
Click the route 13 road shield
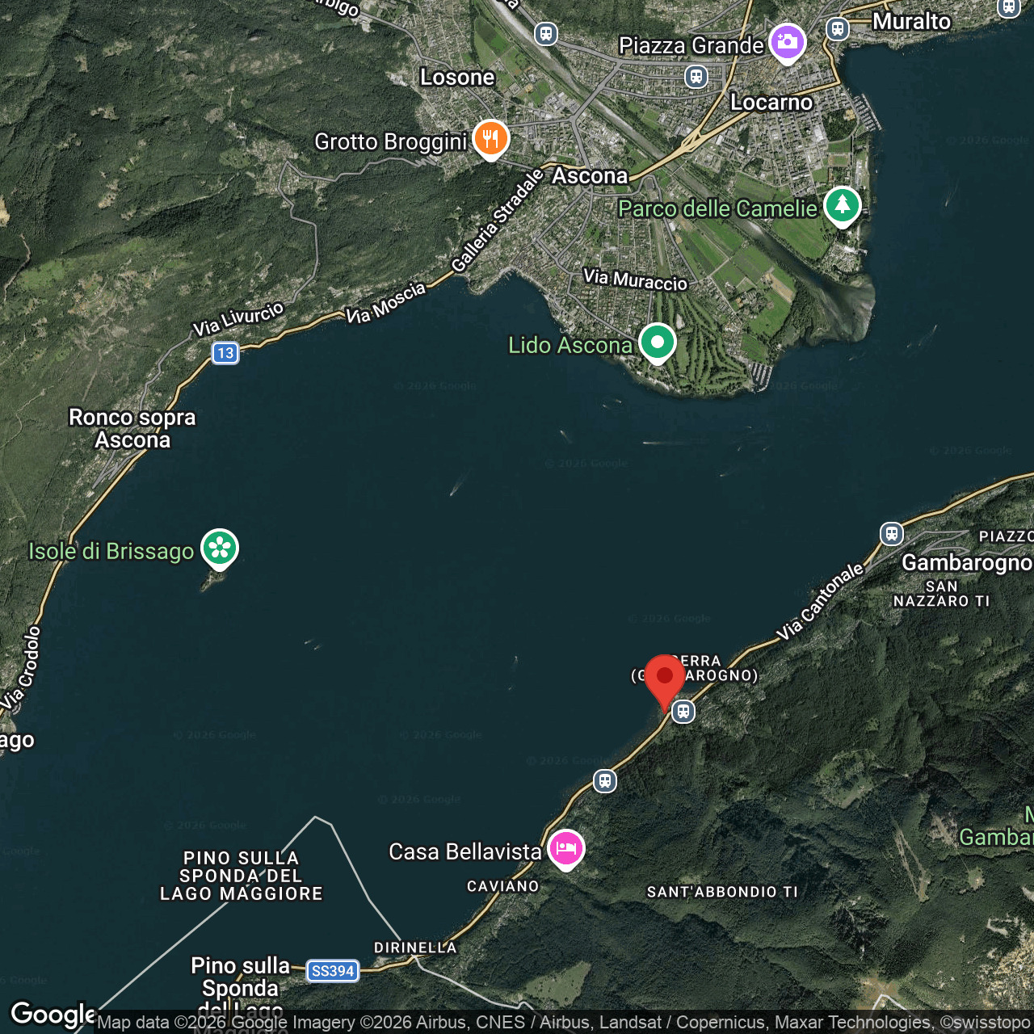(x=225, y=353)
